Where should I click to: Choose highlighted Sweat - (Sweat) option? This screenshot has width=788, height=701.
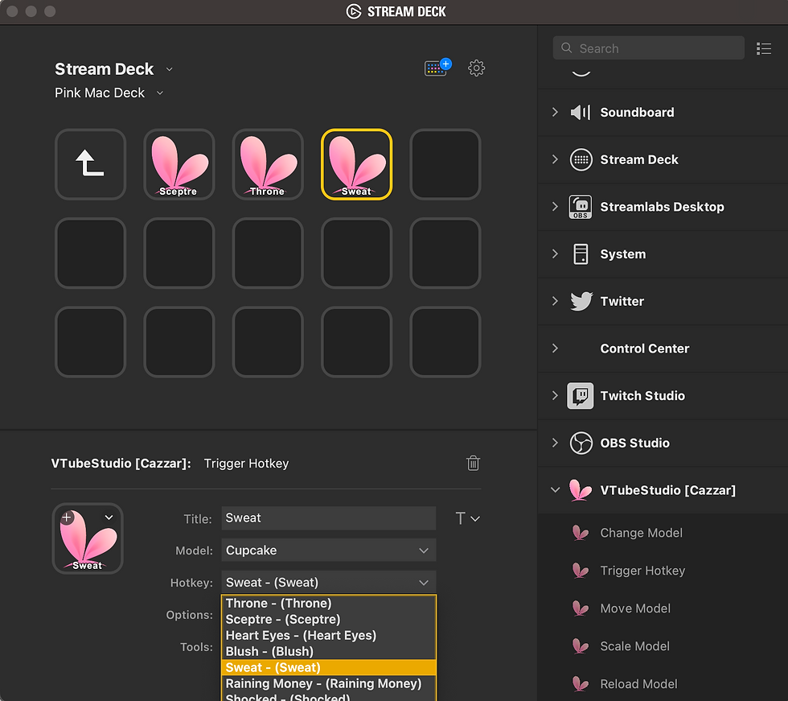[329, 668]
